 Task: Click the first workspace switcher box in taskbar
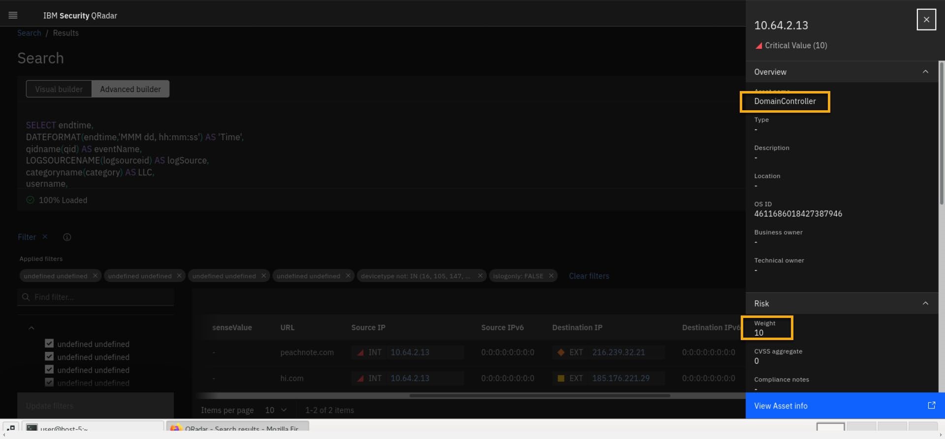tap(830, 428)
